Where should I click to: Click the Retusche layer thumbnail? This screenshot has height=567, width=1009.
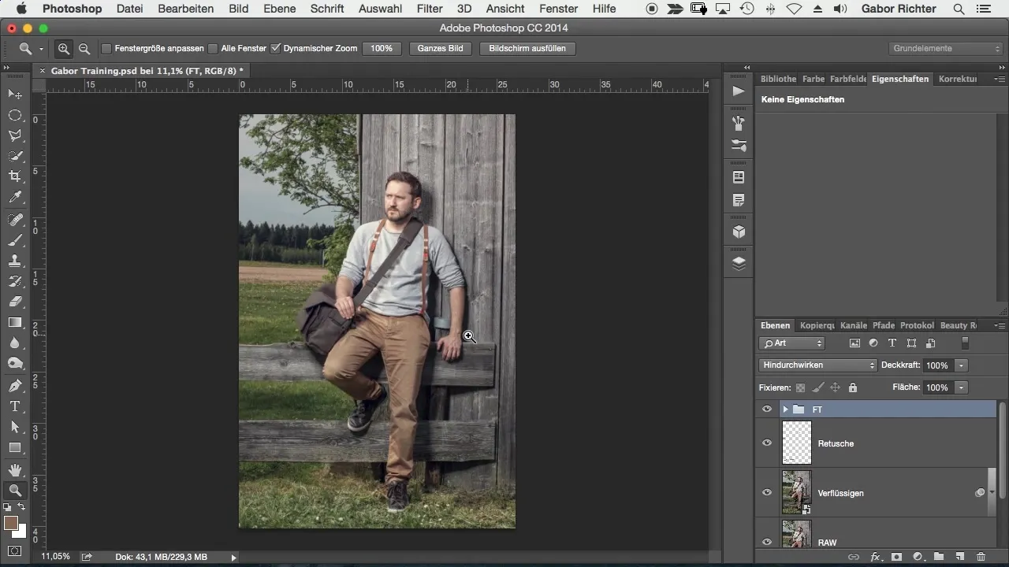pos(796,443)
